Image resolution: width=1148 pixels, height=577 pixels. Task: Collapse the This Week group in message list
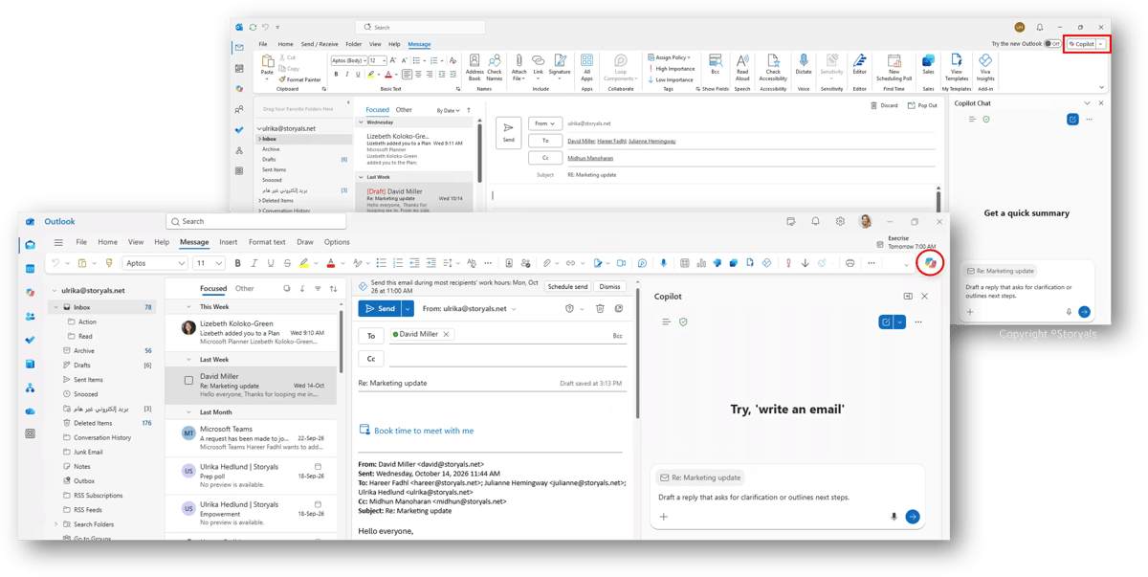click(188, 307)
